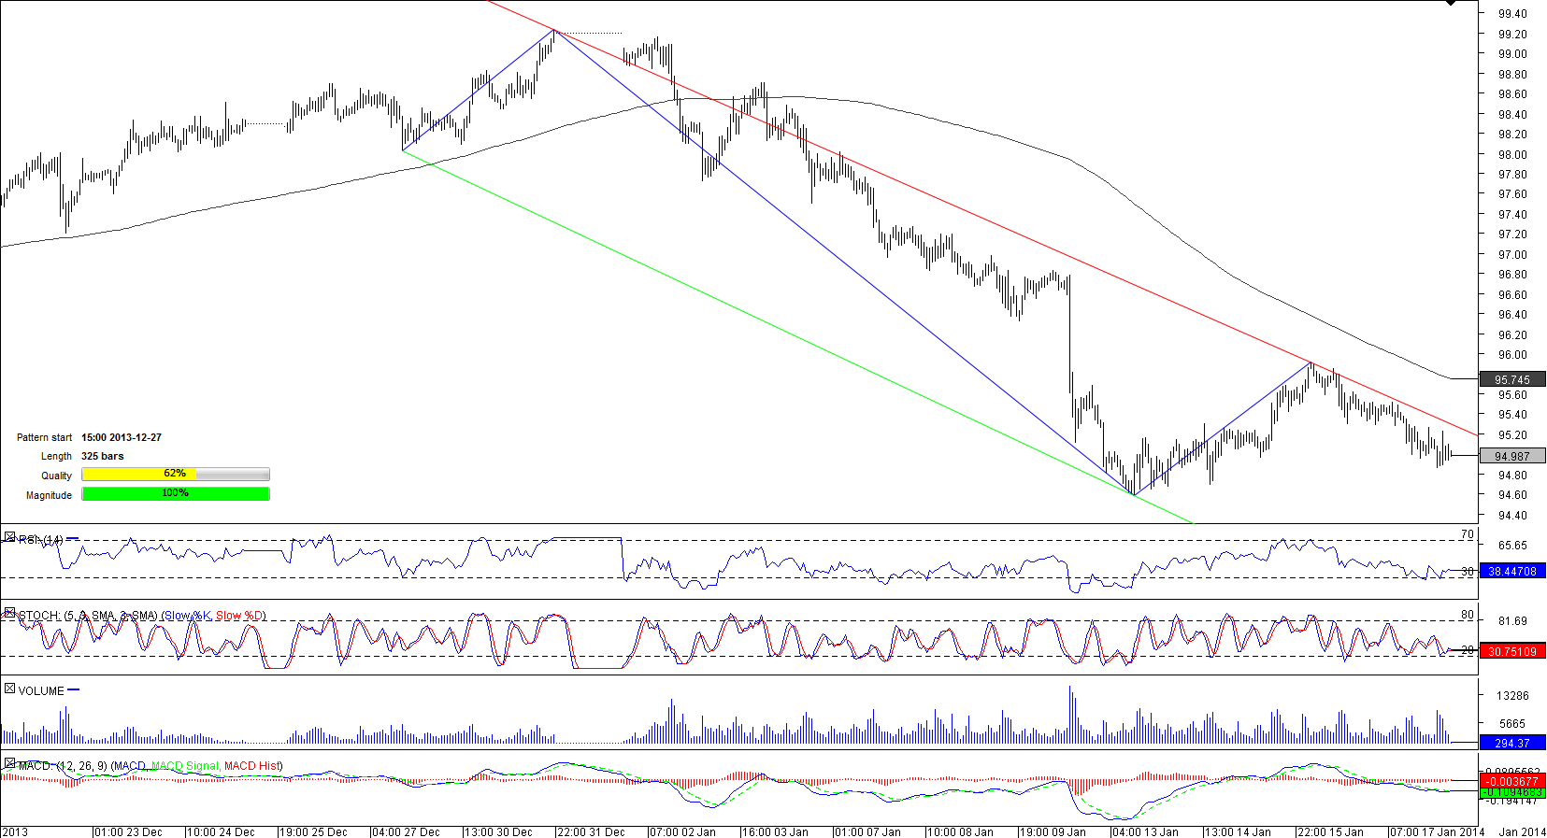This screenshot has width=1547, height=838.
Task: Click the black triangle marker at top right
Action: coord(1451,3)
